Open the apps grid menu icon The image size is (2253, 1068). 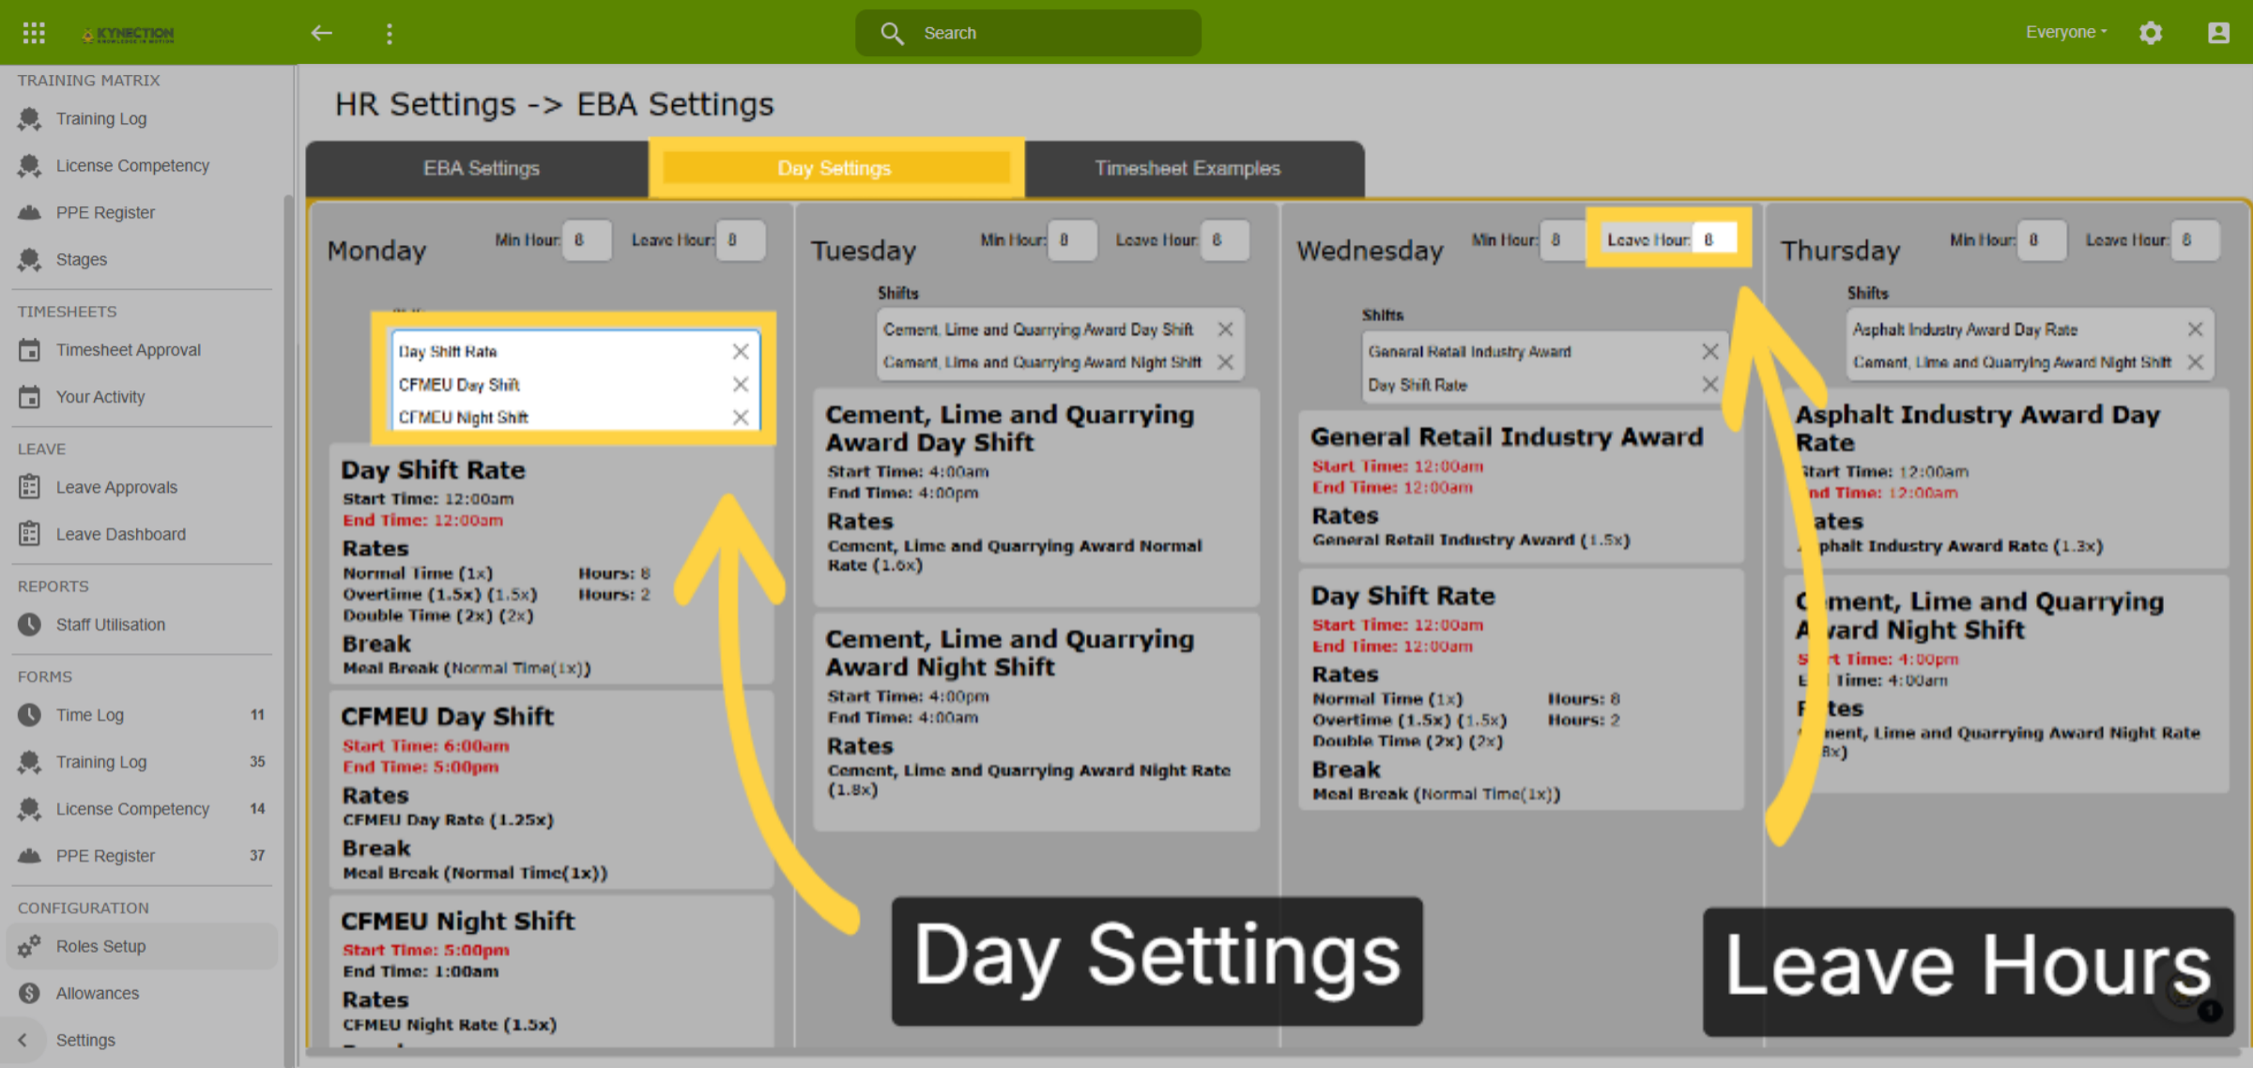pyautogui.click(x=34, y=33)
